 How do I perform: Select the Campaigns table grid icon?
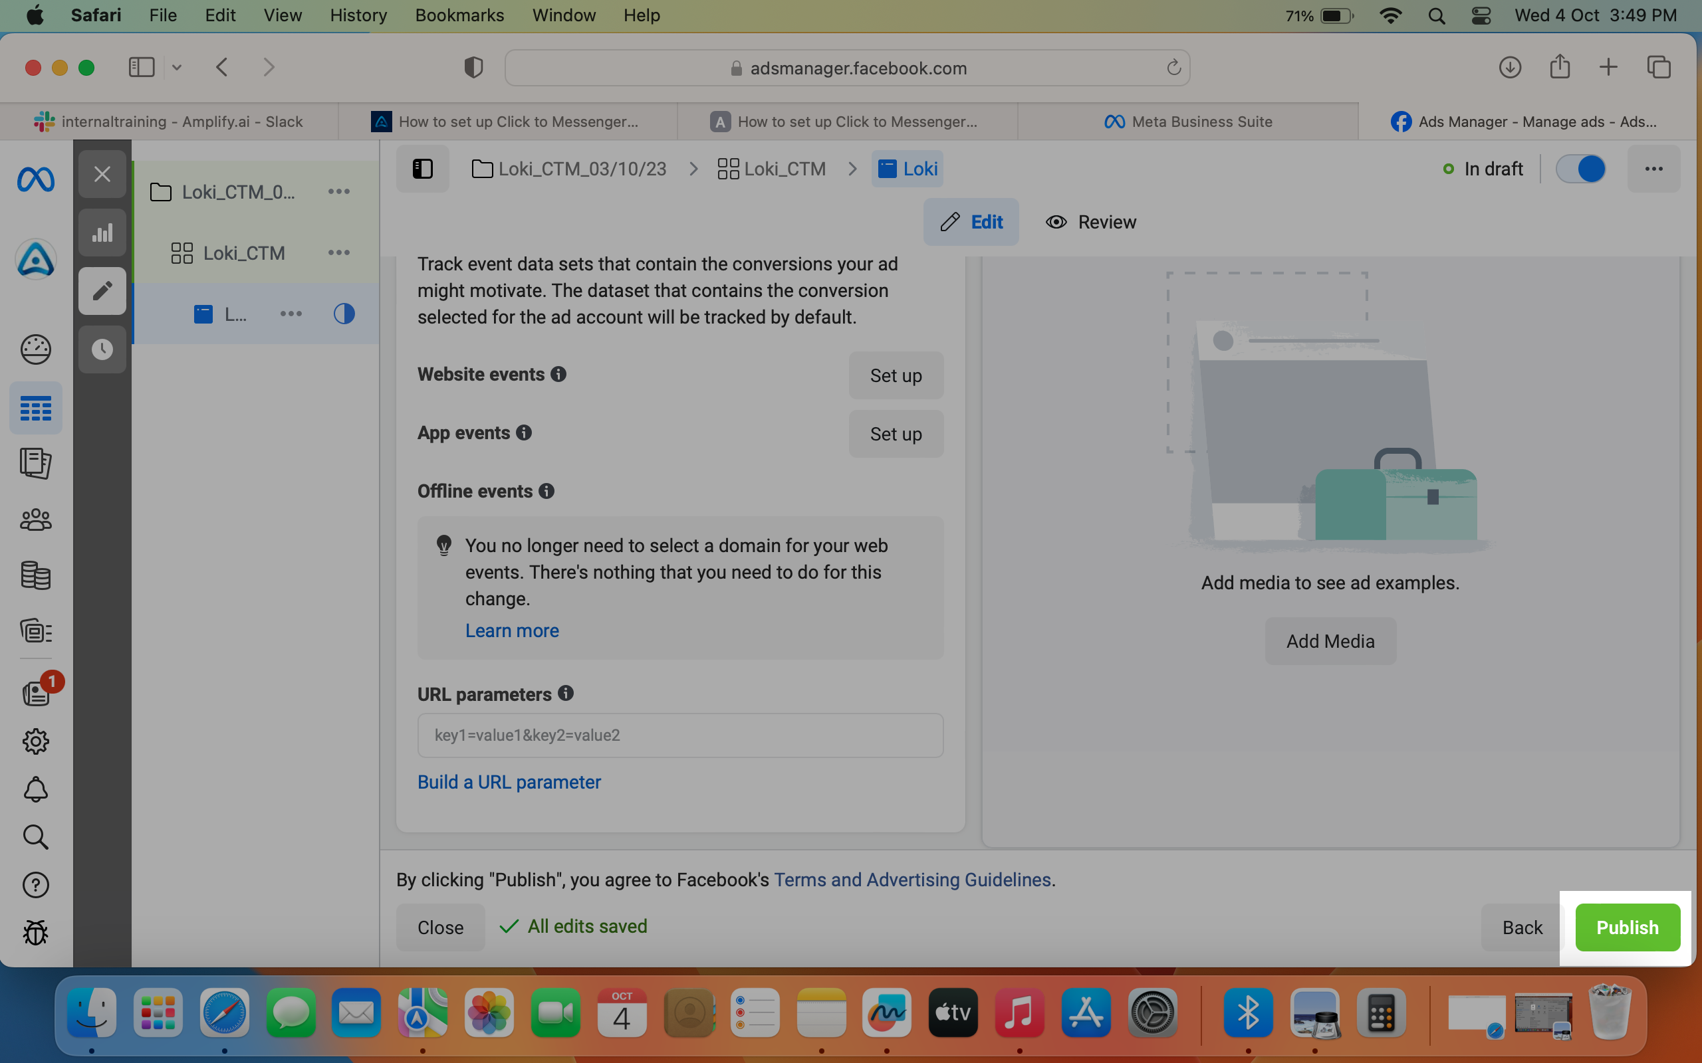click(36, 409)
